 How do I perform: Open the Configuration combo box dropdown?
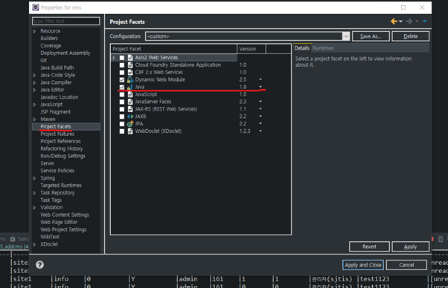point(346,36)
